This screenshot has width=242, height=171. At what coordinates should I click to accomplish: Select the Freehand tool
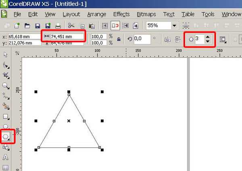[6, 96]
